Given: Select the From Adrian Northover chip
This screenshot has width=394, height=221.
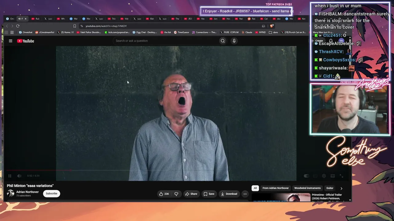Looking at the screenshot, I should tap(275, 188).
